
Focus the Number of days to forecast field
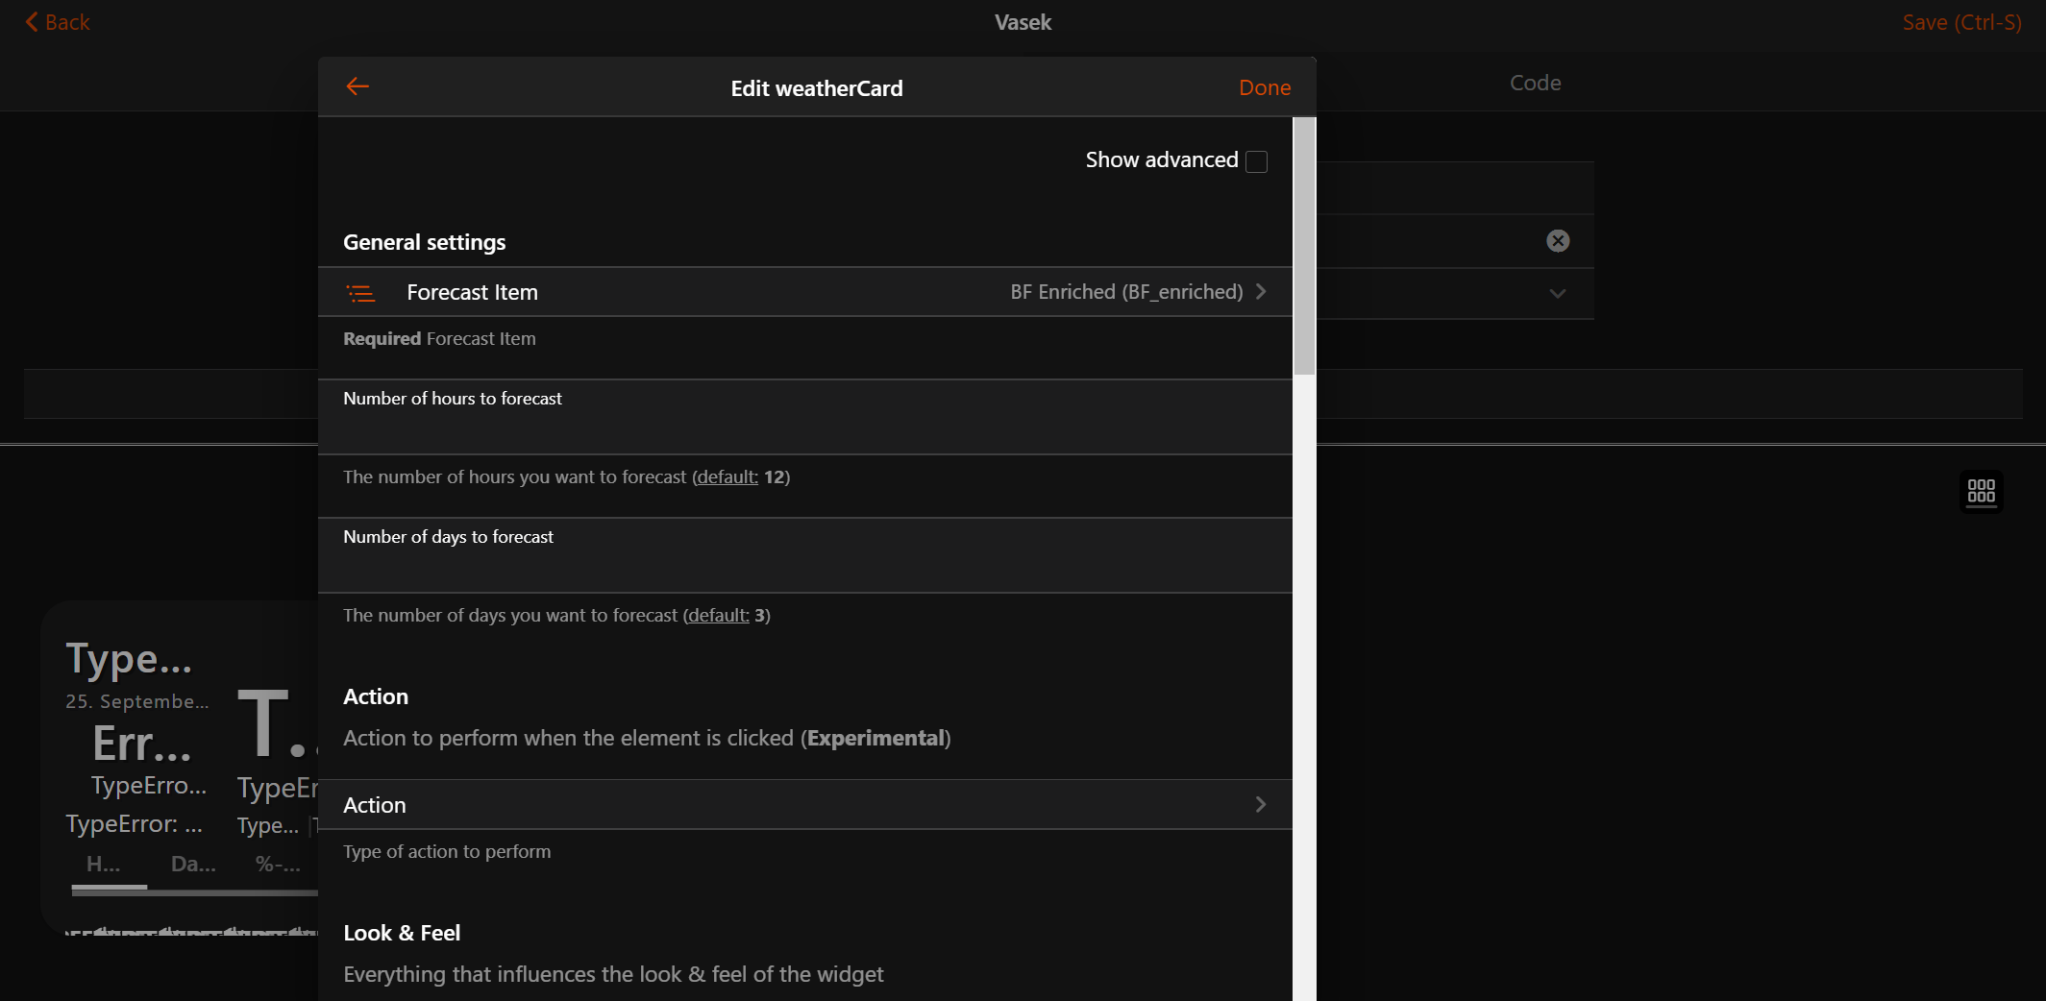805,567
